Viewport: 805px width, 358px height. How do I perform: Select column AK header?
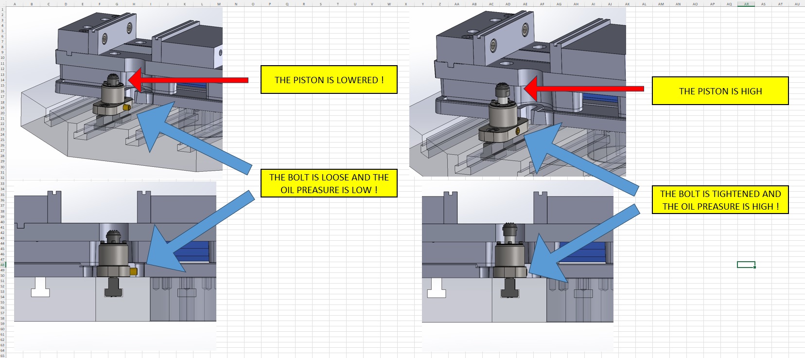pyautogui.click(x=627, y=4)
